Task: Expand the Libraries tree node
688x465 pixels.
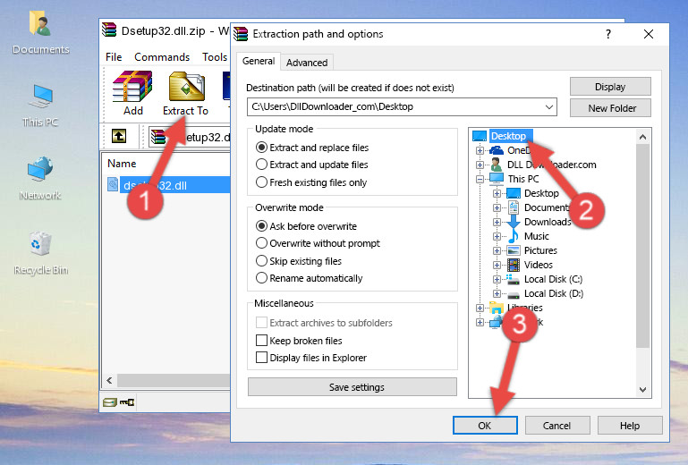Action: (480, 308)
